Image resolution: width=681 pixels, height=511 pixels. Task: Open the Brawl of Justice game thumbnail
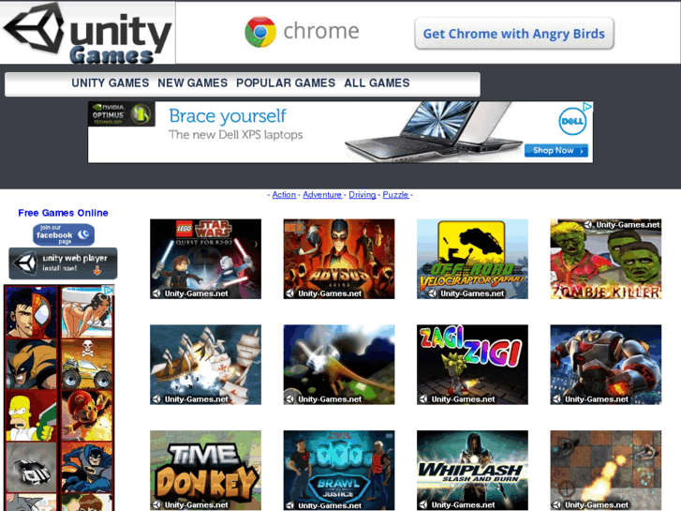coord(339,470)
